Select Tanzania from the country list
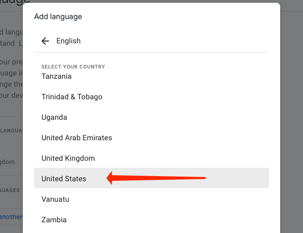The image size is (303, 233). 56,76
